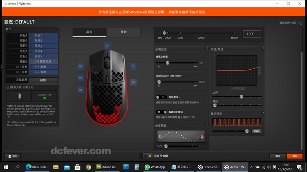Toggle 智能照明模式 smart illumination switch
Screen dimensions: 307x172
(x=162, y=112)
